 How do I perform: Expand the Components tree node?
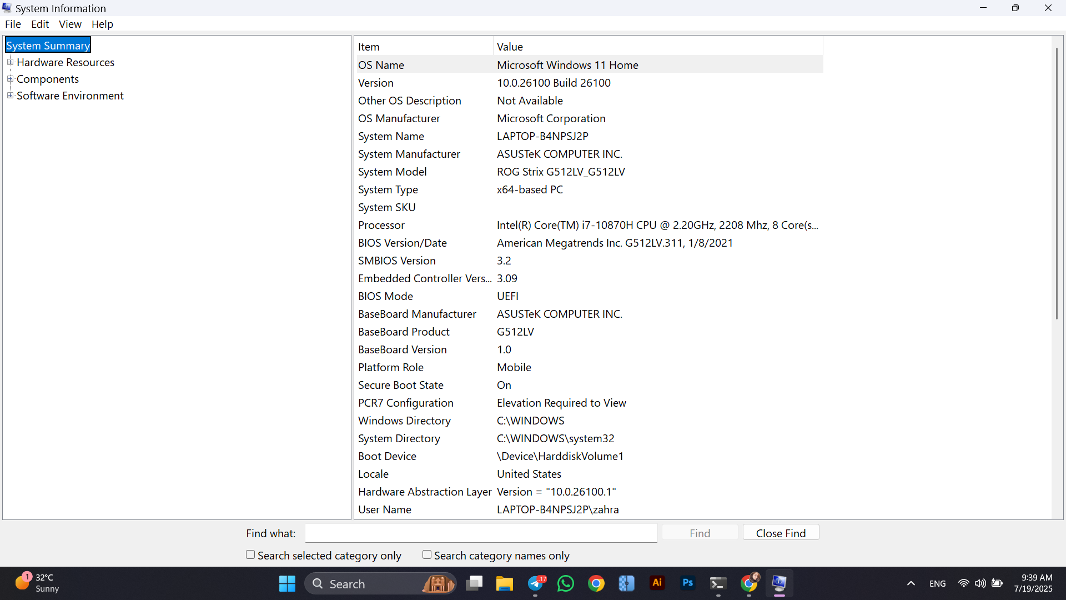coord(10,79)
